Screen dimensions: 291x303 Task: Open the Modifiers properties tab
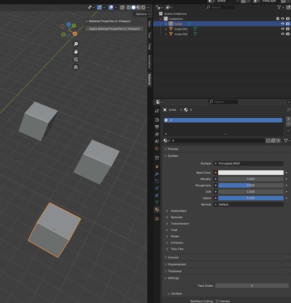[157, 174]
